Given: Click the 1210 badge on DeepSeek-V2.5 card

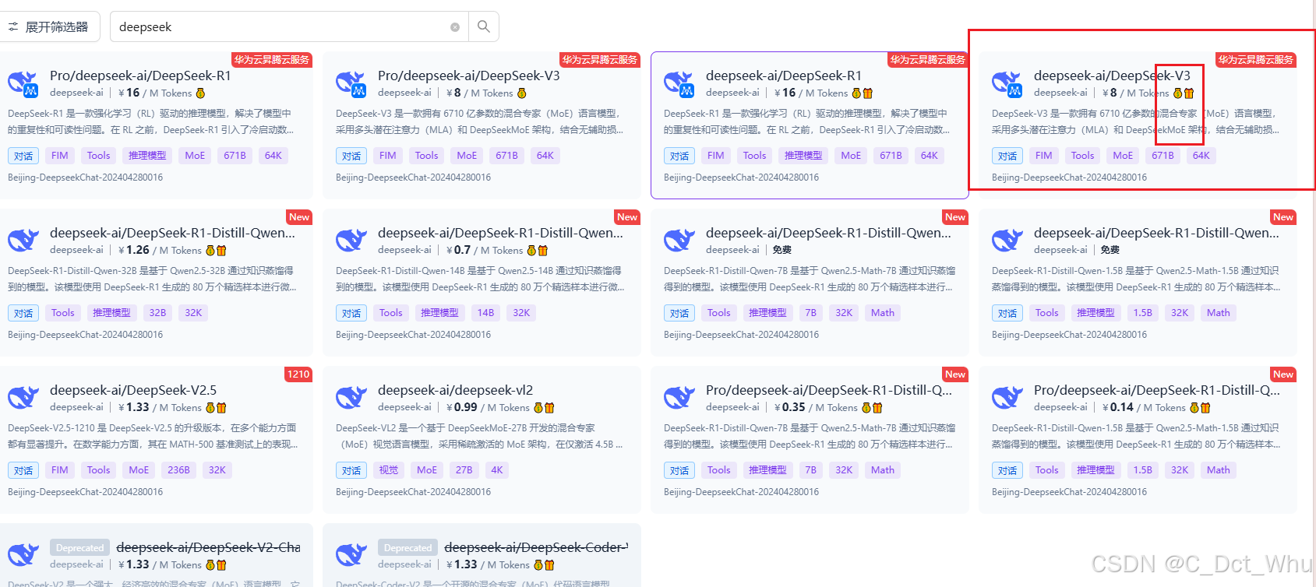Looking at the screenshot, I should pyautogui.click(x=298, y=374).
